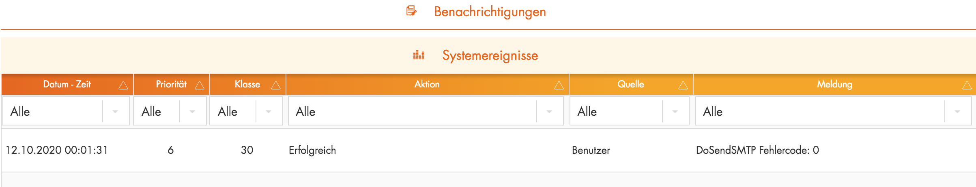The width and height of the screenshot is (976, 187).
Task: Click the Quelle sort triangle icon
Action: tap(683, 85)
